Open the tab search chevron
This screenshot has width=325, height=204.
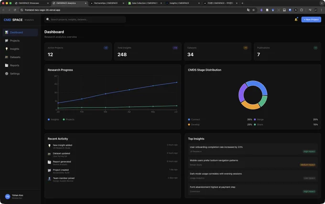[x=322, y=3]
